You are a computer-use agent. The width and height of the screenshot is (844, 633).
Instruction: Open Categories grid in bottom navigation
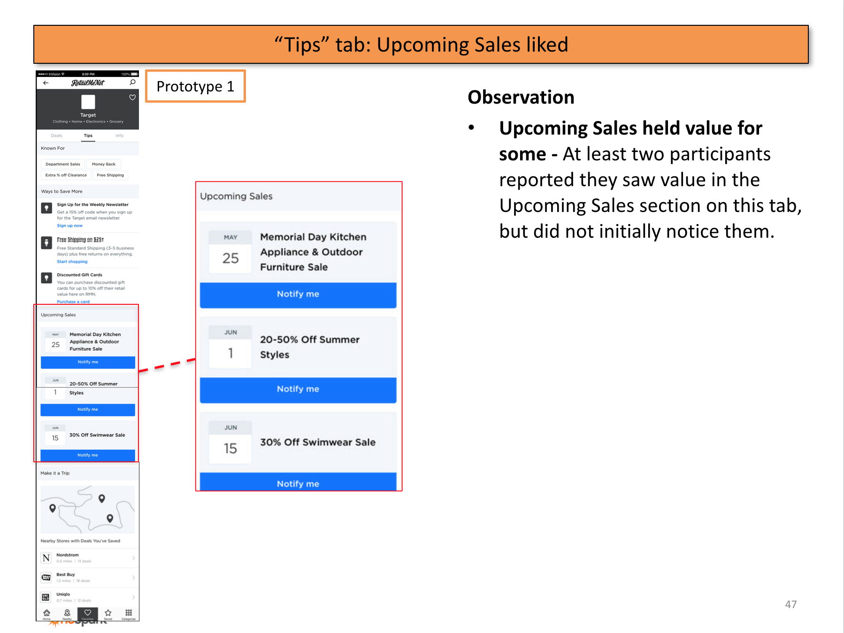[x=129, y=614]
